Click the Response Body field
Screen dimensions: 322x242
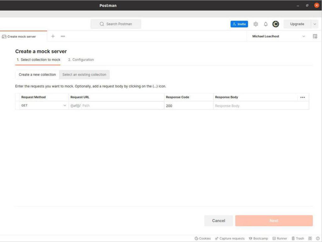coord(261,106)
